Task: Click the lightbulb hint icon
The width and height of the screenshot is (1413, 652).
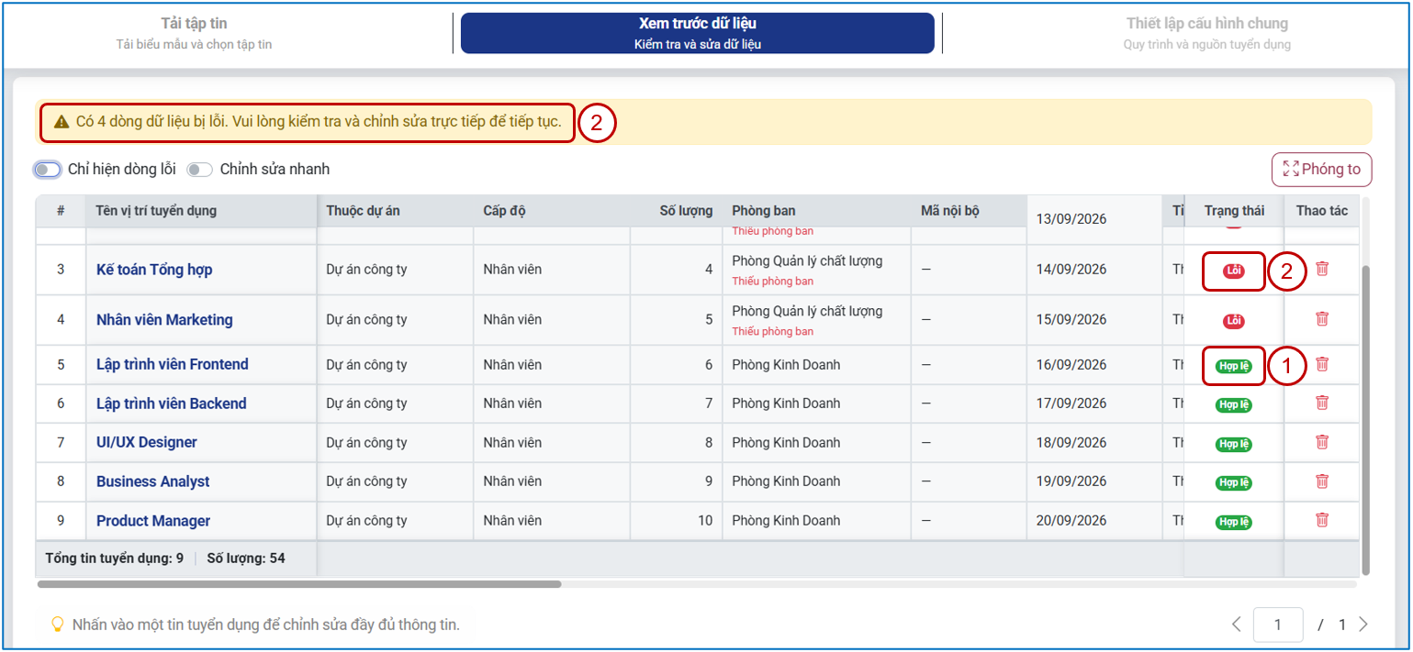Action: (57, 624)
